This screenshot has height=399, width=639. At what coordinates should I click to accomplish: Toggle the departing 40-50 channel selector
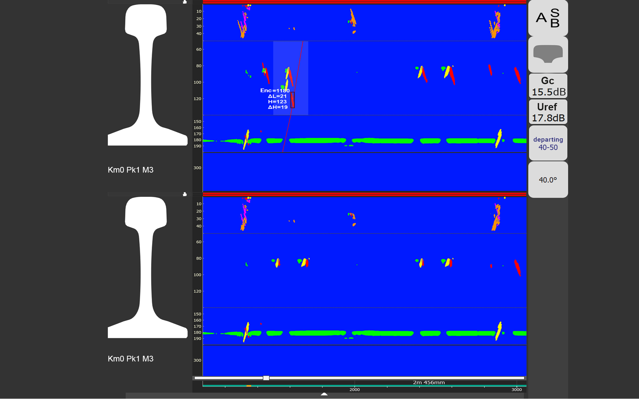point(548,143)
